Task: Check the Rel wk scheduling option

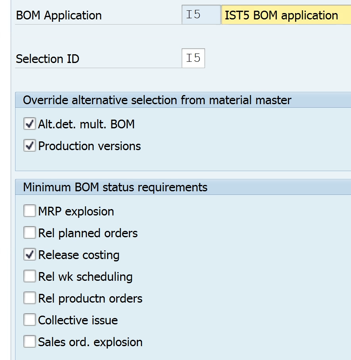Action: coord(30,276)
